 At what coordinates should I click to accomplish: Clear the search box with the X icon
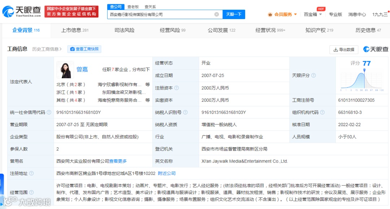[x=217, y=14]
